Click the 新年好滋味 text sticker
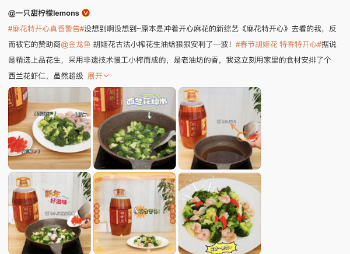 (56, 197)
